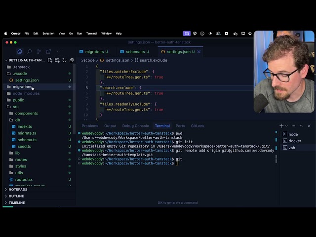Open the Apple menu
The height and width of the screenshot is (237, 316).
coord(5,34)
